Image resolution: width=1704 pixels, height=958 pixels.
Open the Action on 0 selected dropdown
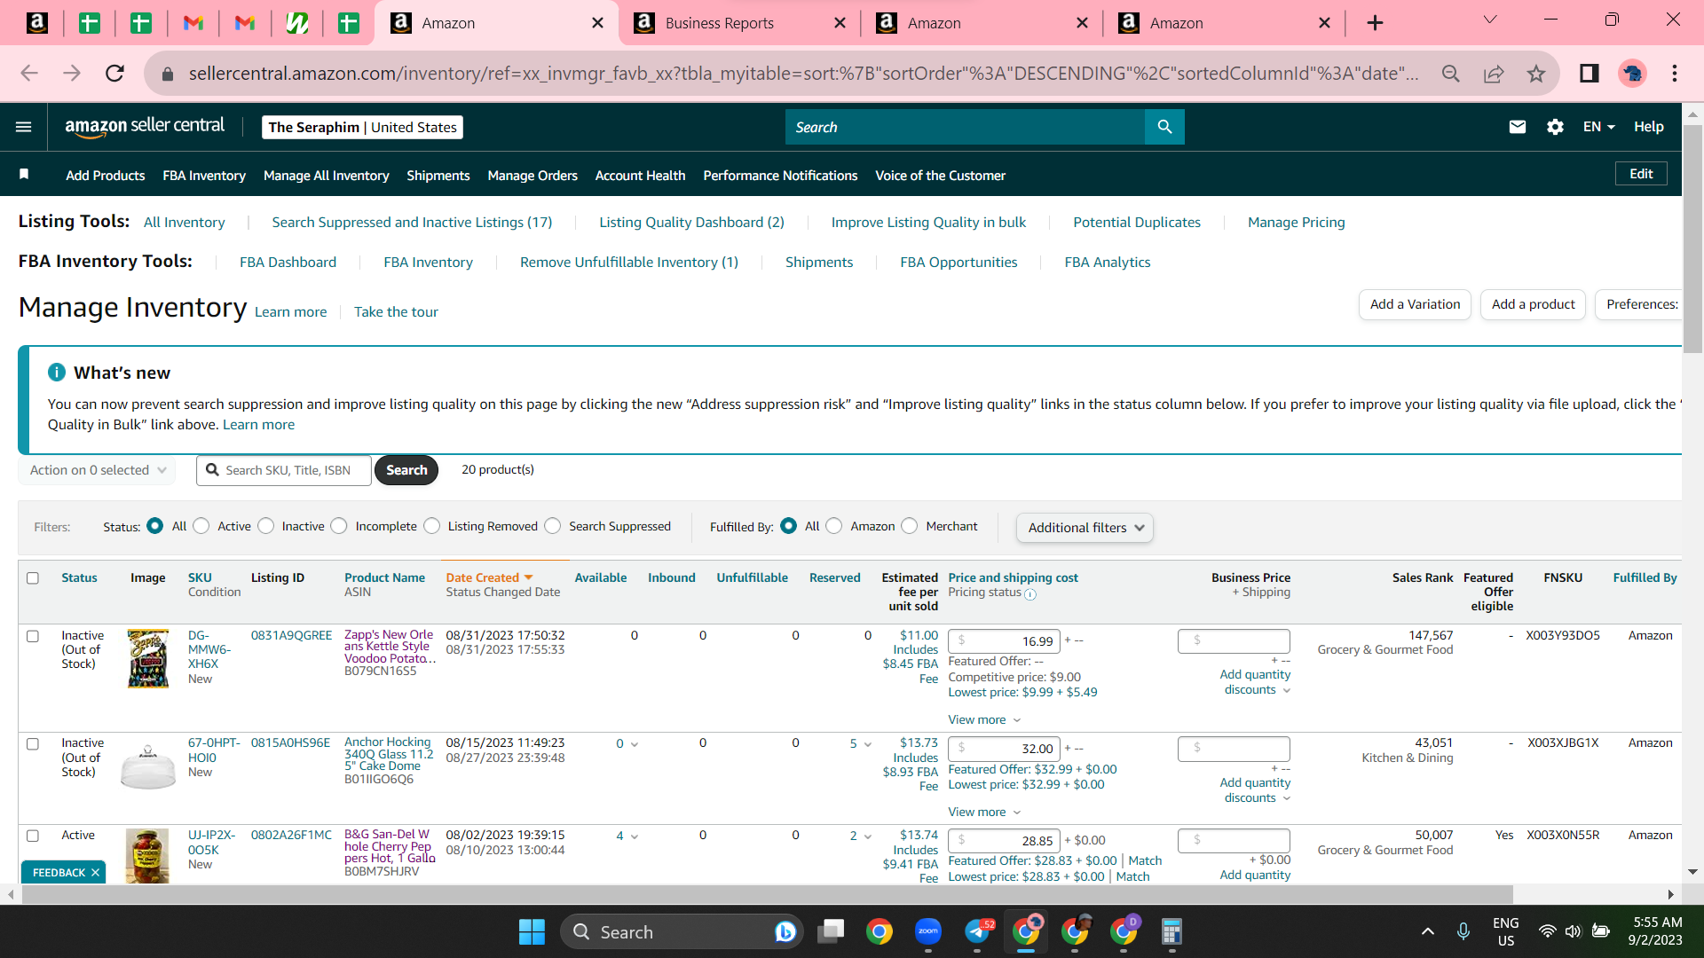coord(97,470)
